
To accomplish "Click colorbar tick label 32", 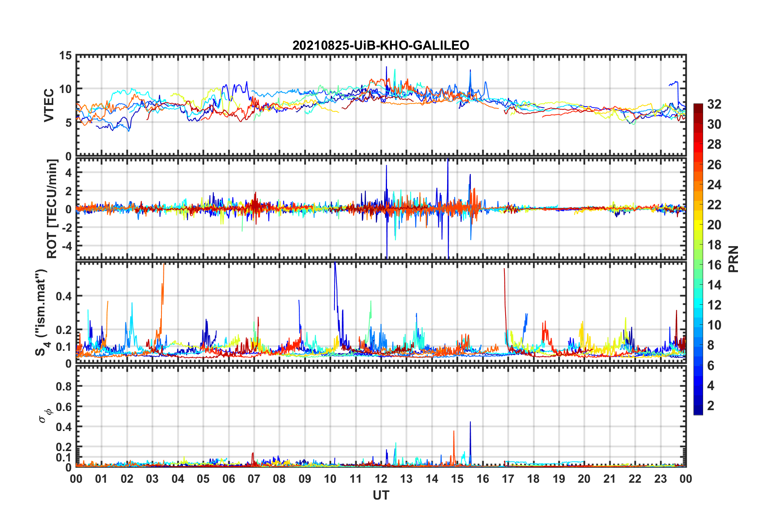I will (714, 104).
